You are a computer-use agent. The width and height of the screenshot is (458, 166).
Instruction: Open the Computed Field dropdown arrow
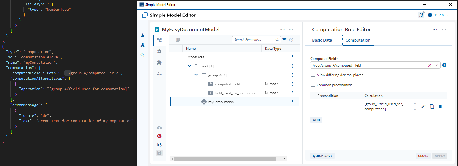[437, 65]
